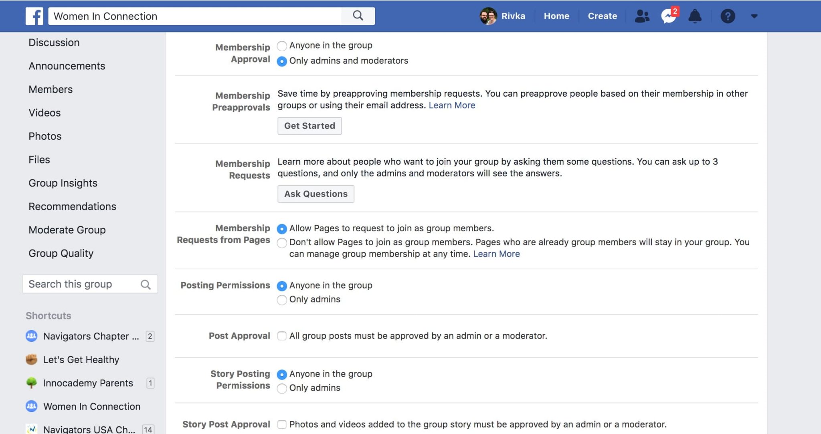Open the Photos section
This screenshot has width=821, height=434.
pyautogui.click(x=45, y=136)
